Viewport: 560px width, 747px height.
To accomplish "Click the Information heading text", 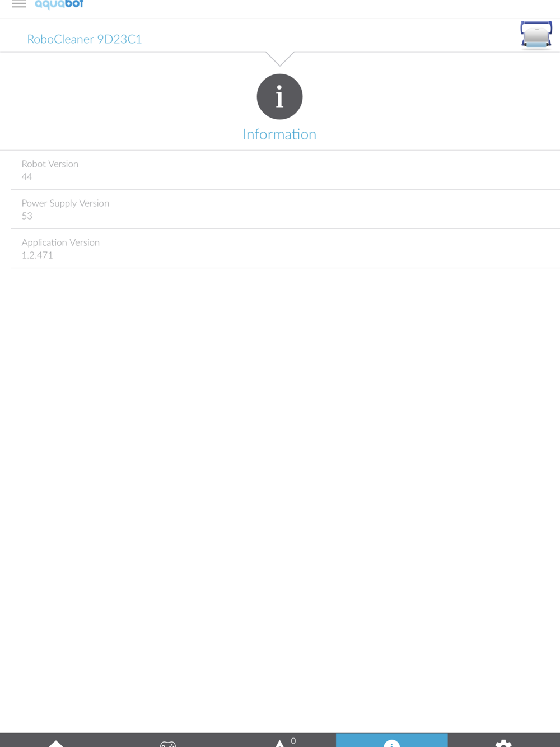I will coord(279,134).
